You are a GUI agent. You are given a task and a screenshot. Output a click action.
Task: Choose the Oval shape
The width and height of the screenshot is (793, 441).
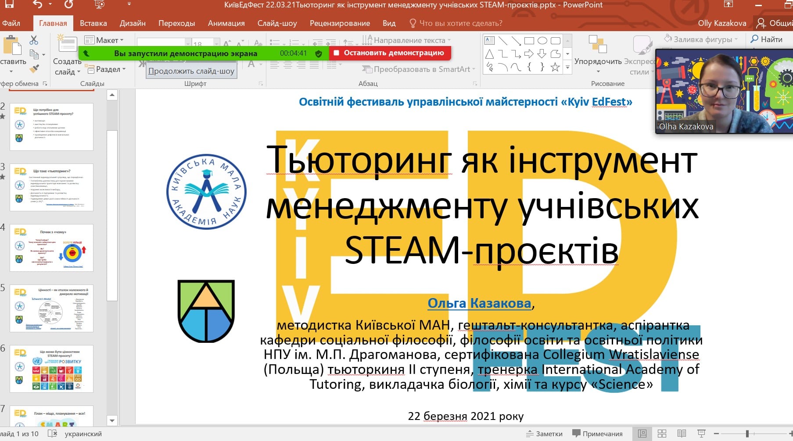click(x=542, y=41)
